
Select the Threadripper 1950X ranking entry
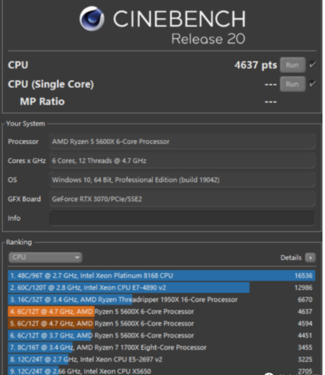[161, 299]
